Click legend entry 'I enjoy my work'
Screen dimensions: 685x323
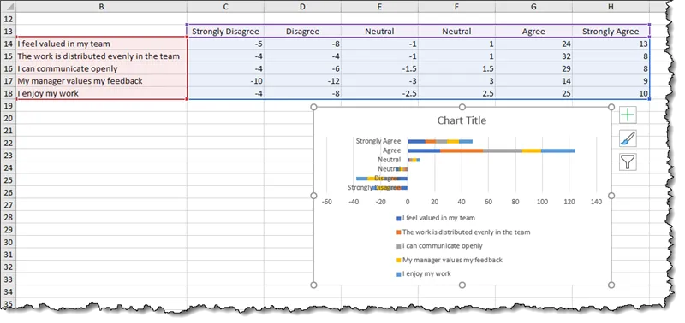[423, 273]
